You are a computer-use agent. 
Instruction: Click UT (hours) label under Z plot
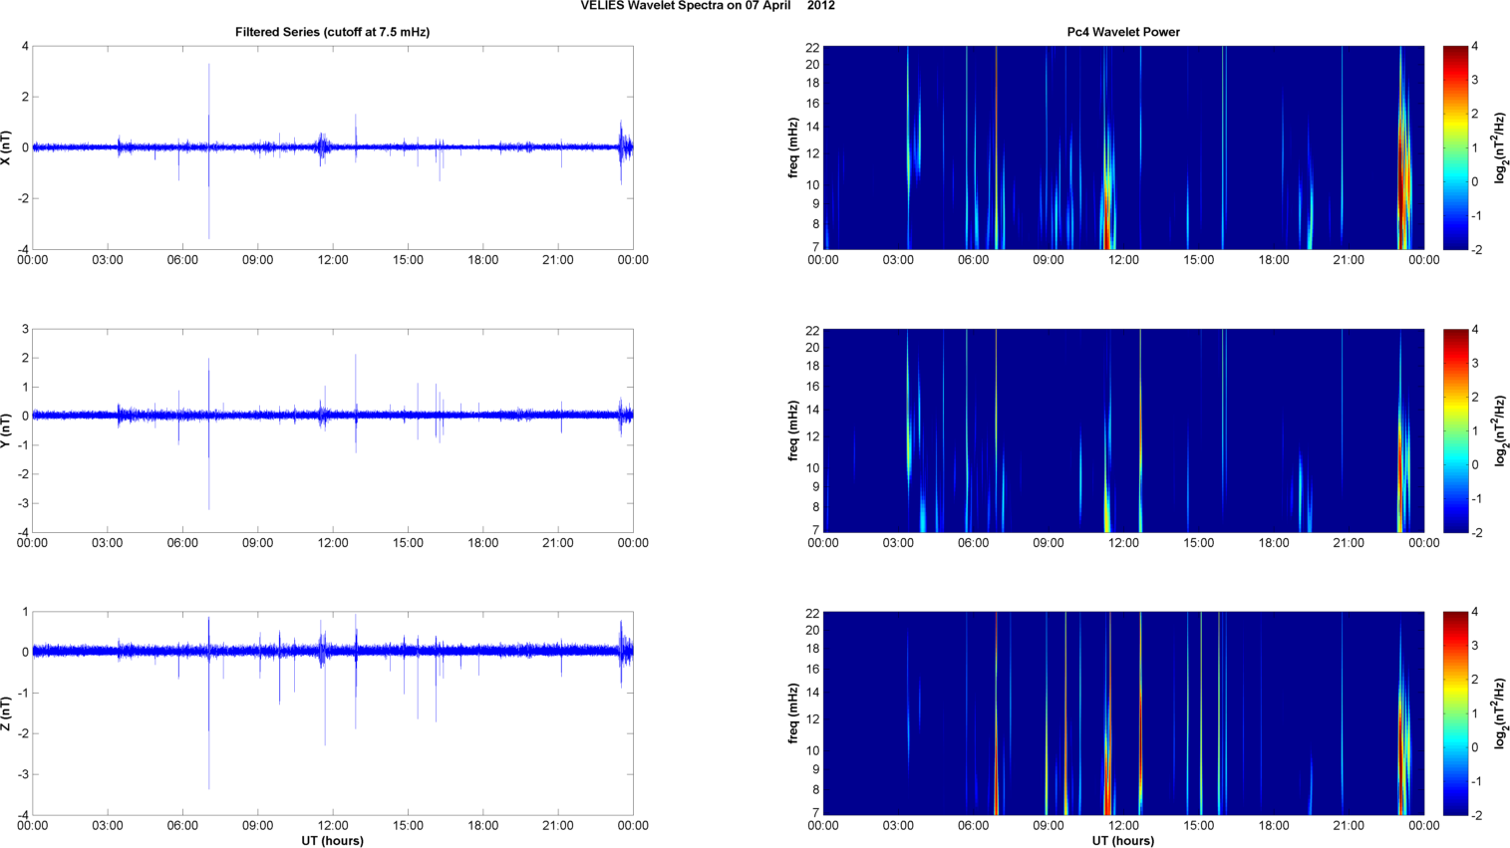click(332, 840)
